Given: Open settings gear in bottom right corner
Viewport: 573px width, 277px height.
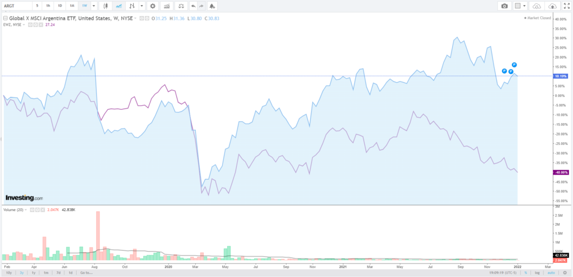Looking at the screenshot, I should 565,273.
